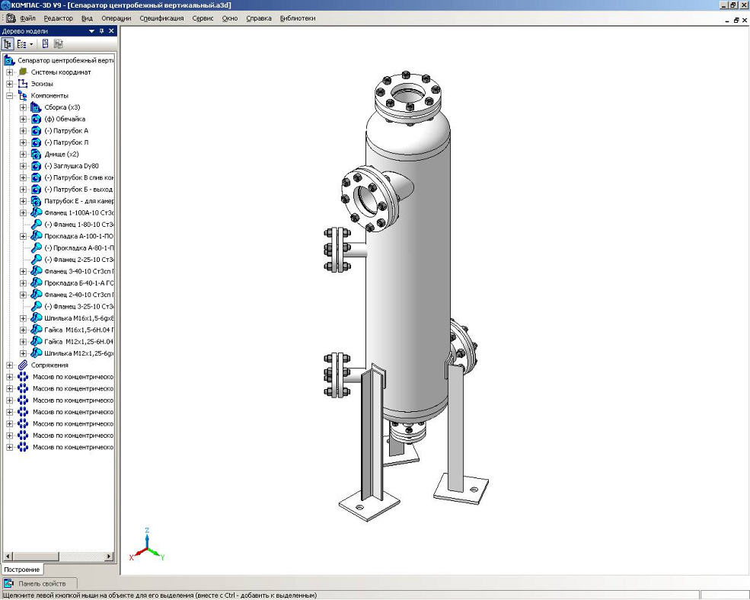Select Шпилька M16x1,5 fastener icon
The image size is (750, 600).
coord(36,318)
